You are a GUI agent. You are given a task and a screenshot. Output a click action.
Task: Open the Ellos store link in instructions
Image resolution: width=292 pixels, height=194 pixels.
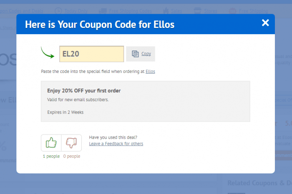pos(150,71)
